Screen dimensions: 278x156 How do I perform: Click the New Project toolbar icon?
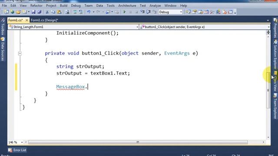(x=7, y=12)
